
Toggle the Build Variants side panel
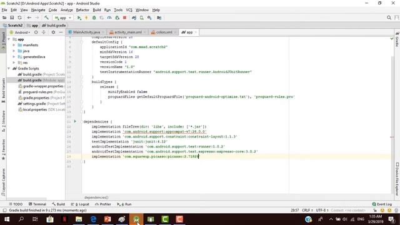coord(3,90)
